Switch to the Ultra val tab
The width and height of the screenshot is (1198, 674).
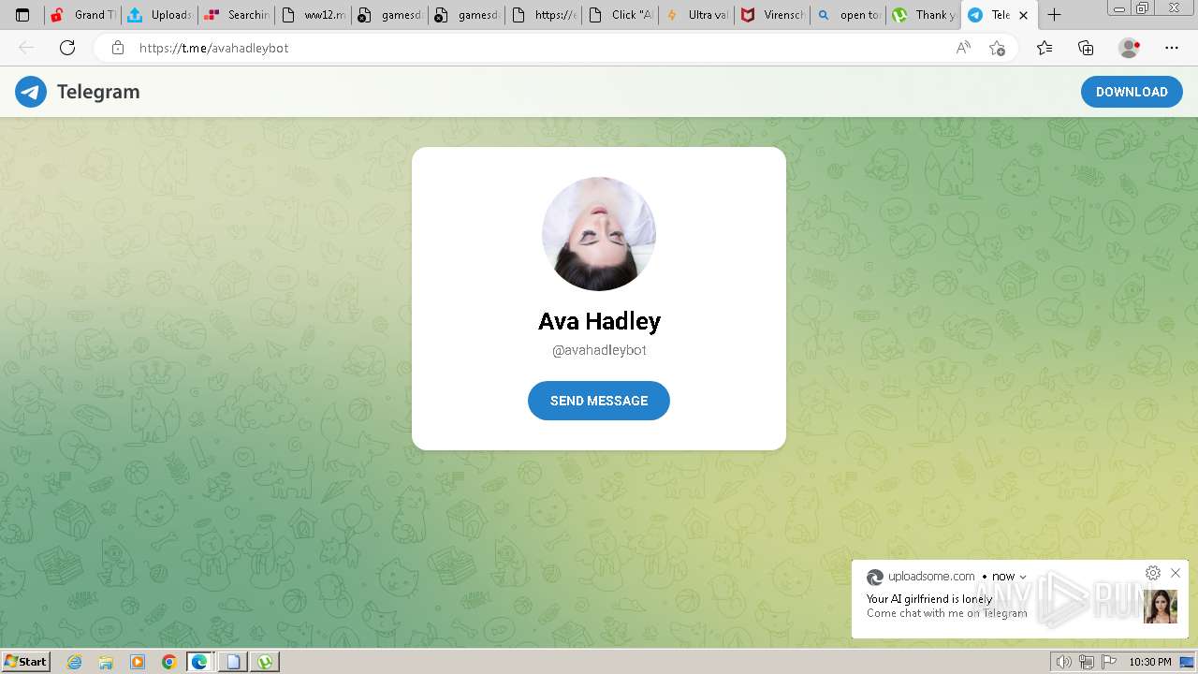(x=697, y=15)
